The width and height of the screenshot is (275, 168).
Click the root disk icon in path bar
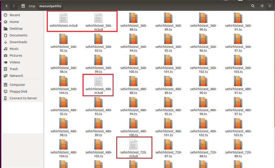pyautogui.click(x=23, y=6)
